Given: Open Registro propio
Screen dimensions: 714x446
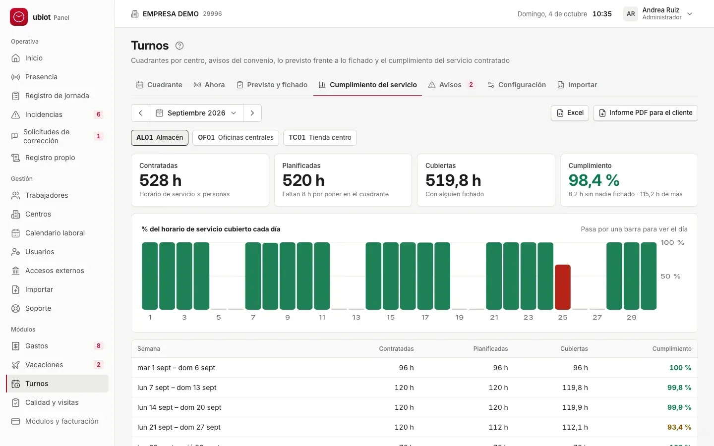Looking at the screenshot, I should 57,158.
